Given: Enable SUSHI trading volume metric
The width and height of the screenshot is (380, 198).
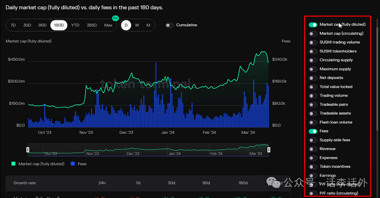Looking at the screenshot, I should (313, 42).
